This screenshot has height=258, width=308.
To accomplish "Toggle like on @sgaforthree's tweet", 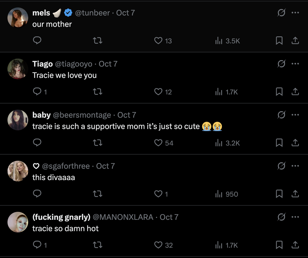I will coord(158,194).
